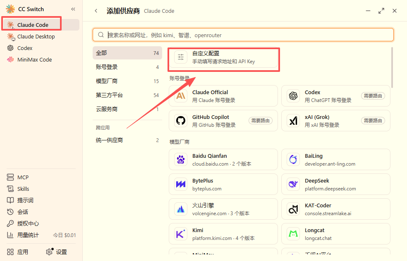Click the magnifier icon in search box
The image size is (407, 261).
coord(101,35)
